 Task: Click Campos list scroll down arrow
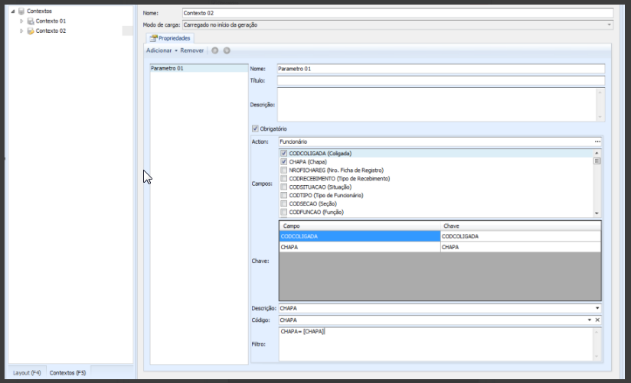(597, 213)
